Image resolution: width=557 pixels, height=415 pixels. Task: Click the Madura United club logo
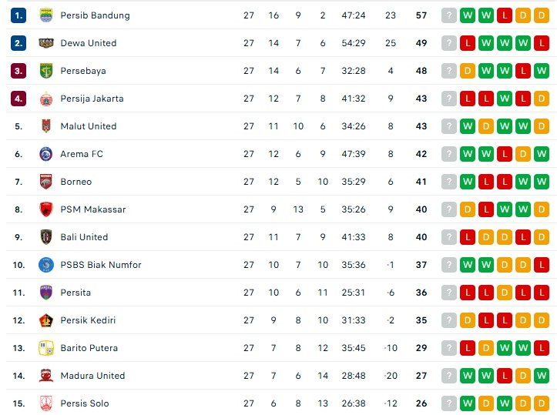(45, 376)
